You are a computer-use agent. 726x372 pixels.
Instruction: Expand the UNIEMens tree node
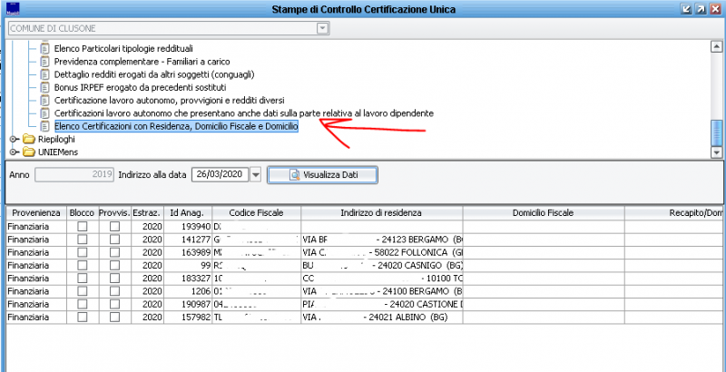[13, 152]
